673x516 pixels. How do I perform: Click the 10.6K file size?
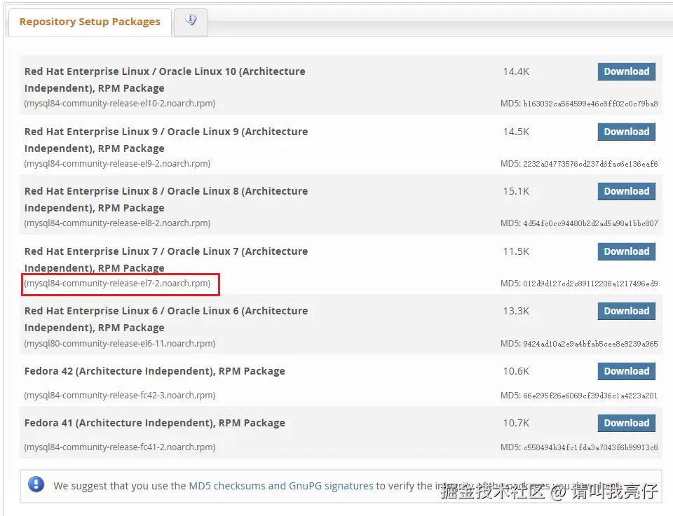(516, 371)
